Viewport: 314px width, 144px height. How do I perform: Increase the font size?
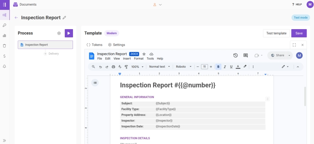coord(211,66)
